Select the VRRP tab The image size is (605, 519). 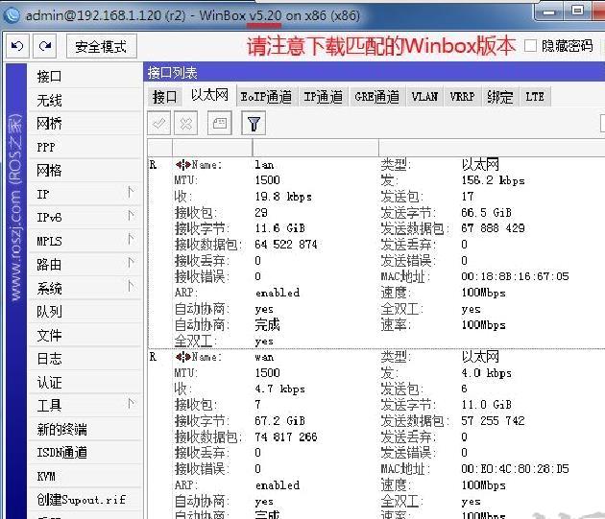click(x=462, y=97)
